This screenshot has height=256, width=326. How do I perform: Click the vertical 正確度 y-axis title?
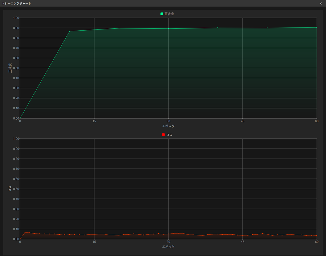point(10,68)
